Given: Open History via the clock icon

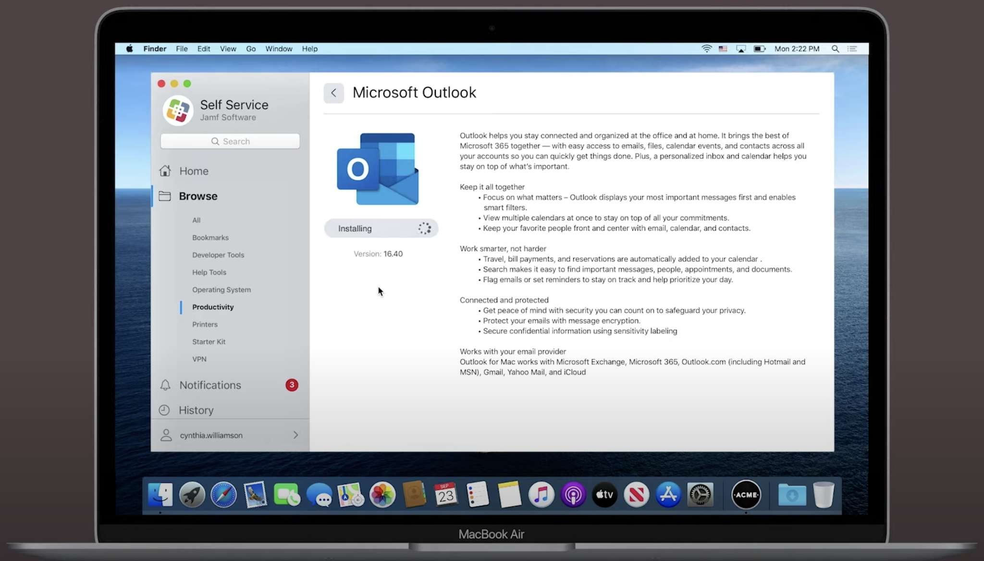Looking at the screenshot, I should [x=164, y=410].
